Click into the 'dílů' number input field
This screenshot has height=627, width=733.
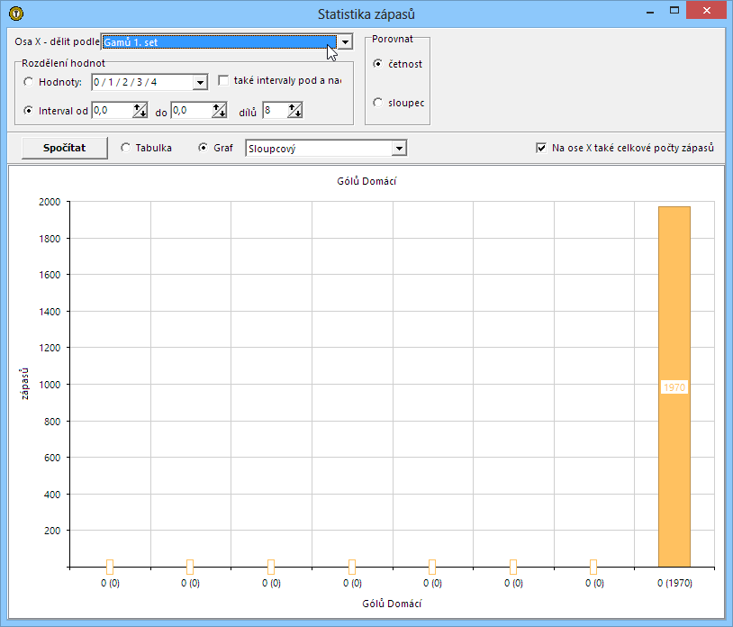click(275, 111)
